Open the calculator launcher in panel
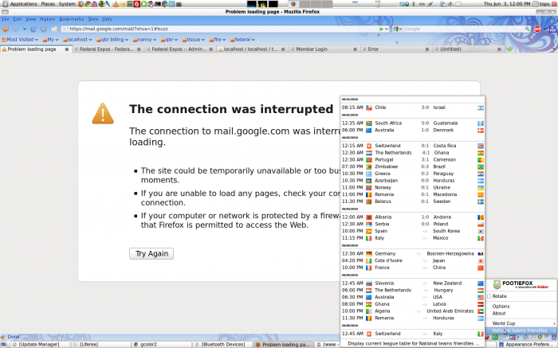This screenshot has height=348, width=558. (x=130, y=4)
